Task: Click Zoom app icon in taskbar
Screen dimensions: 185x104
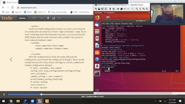Action: [x=32, y=101]
